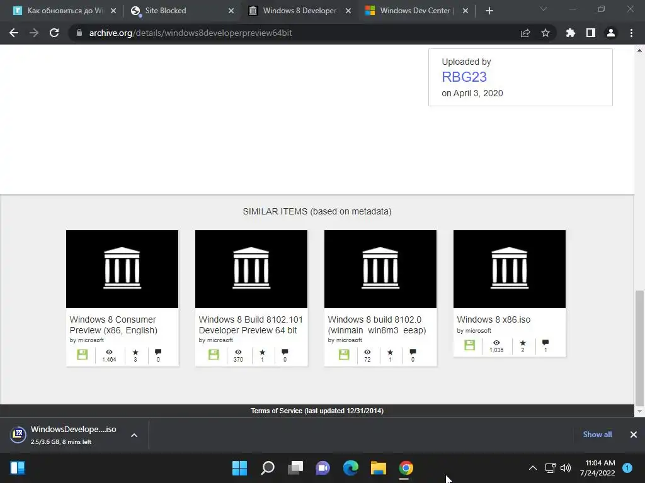This screenshot has height=483, width=645.
Task: Click the page vertical scrollbar thumb
Action: coord(639,347)
